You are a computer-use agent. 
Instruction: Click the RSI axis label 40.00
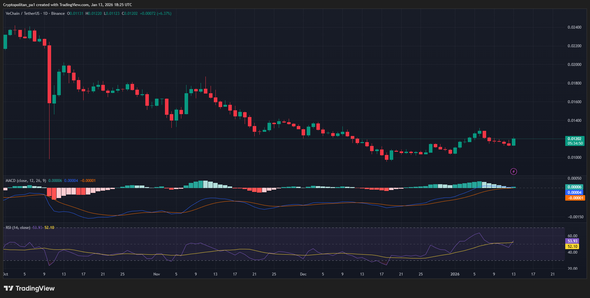572,252
